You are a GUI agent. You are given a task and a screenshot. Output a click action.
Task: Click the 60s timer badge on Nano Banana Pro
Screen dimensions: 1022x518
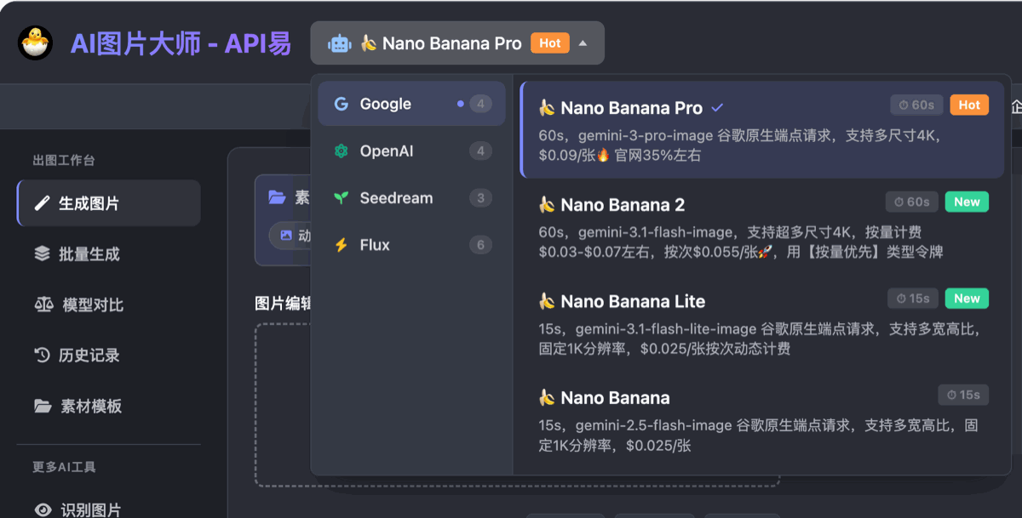pos(916,105)
